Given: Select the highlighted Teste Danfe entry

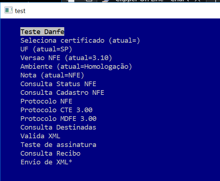Looking at the screenshot, I should 42,32.
